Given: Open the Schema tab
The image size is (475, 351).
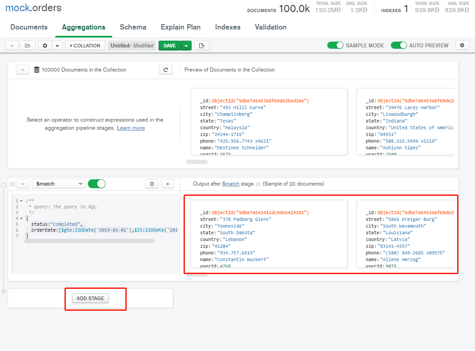Looking at the screenshot, I should pos(133,27).
